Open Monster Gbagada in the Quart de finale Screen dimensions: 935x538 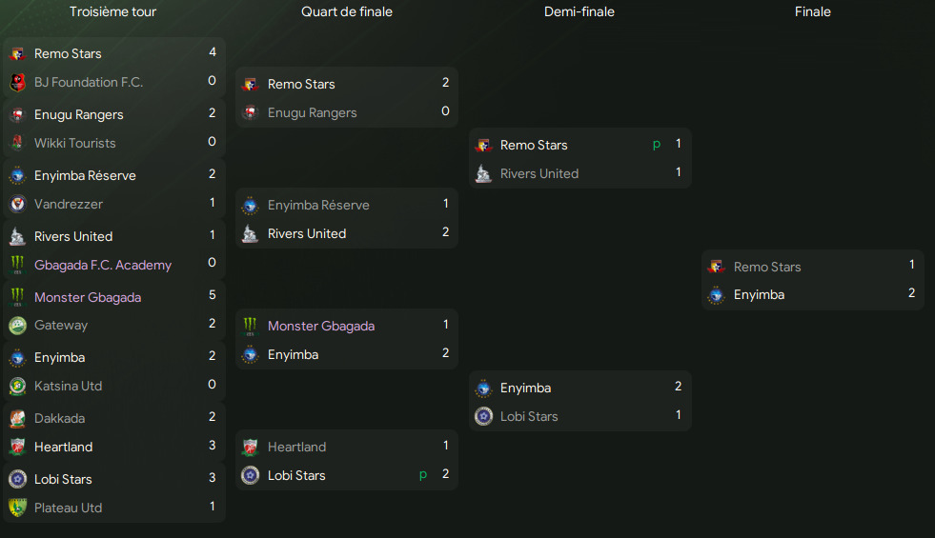pos(321,326)
